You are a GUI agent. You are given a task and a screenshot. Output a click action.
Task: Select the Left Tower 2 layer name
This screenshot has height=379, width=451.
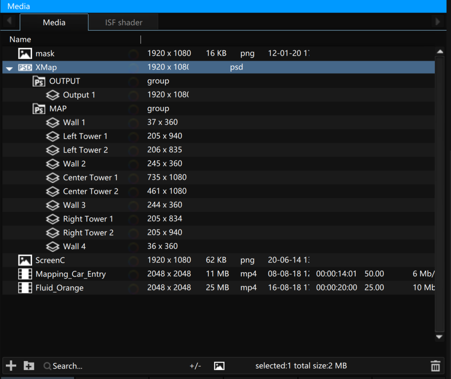[x=85, y=150]
